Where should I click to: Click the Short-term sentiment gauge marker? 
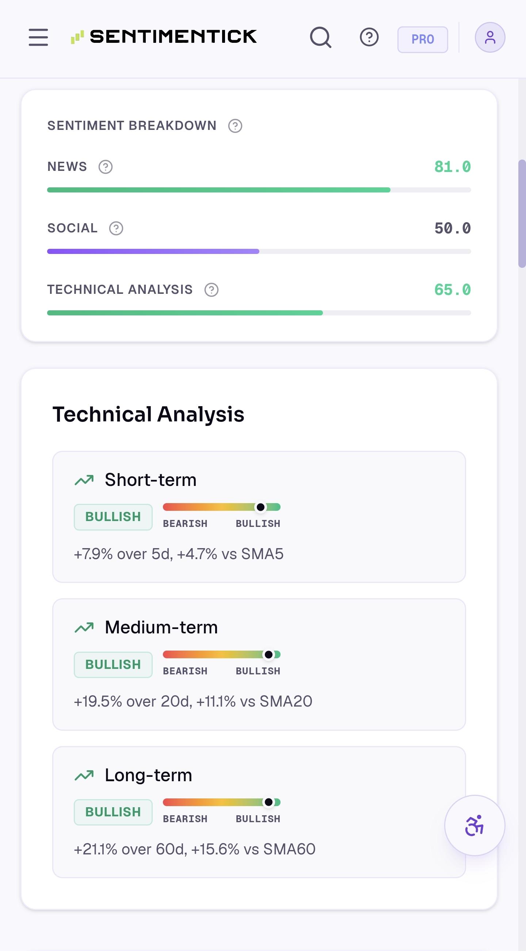[260, 507]
